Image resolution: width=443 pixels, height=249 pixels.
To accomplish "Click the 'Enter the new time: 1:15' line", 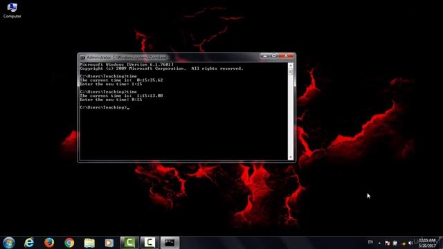I will pos(111,84).
